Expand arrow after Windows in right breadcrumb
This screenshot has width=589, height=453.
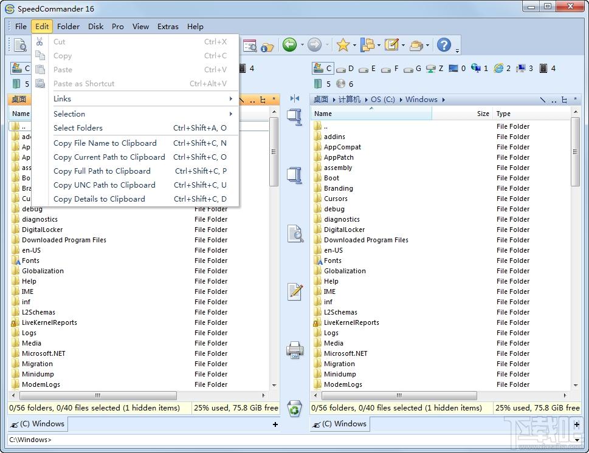click(x=444, y=100)
